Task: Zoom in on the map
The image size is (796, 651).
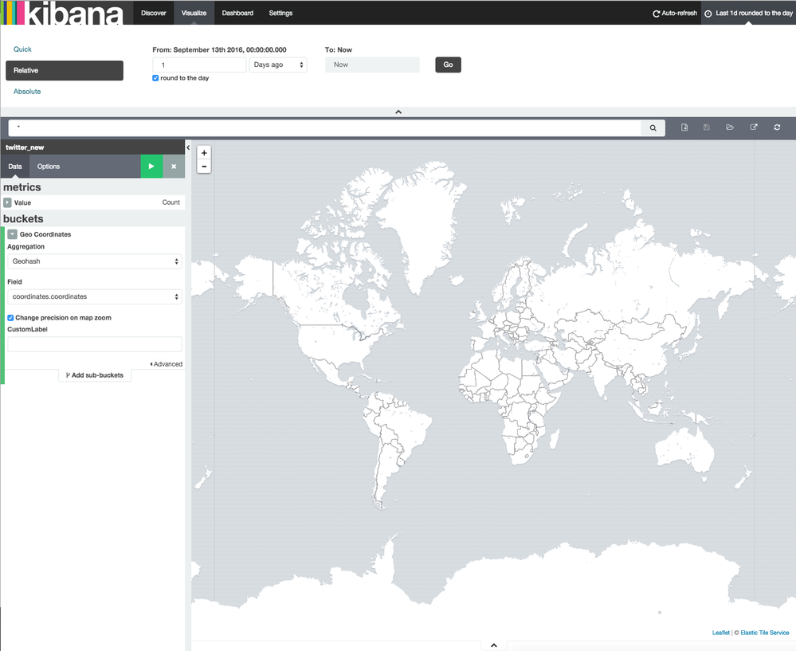Action: coord(203,152)
